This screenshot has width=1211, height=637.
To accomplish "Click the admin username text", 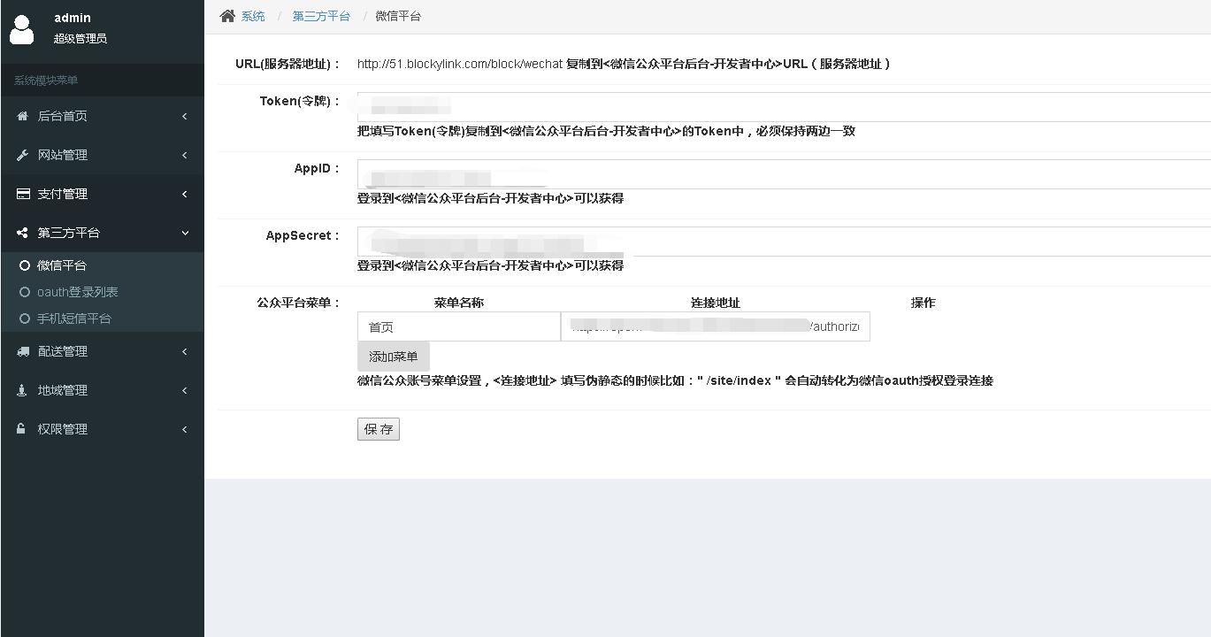I will coord(73,18).
